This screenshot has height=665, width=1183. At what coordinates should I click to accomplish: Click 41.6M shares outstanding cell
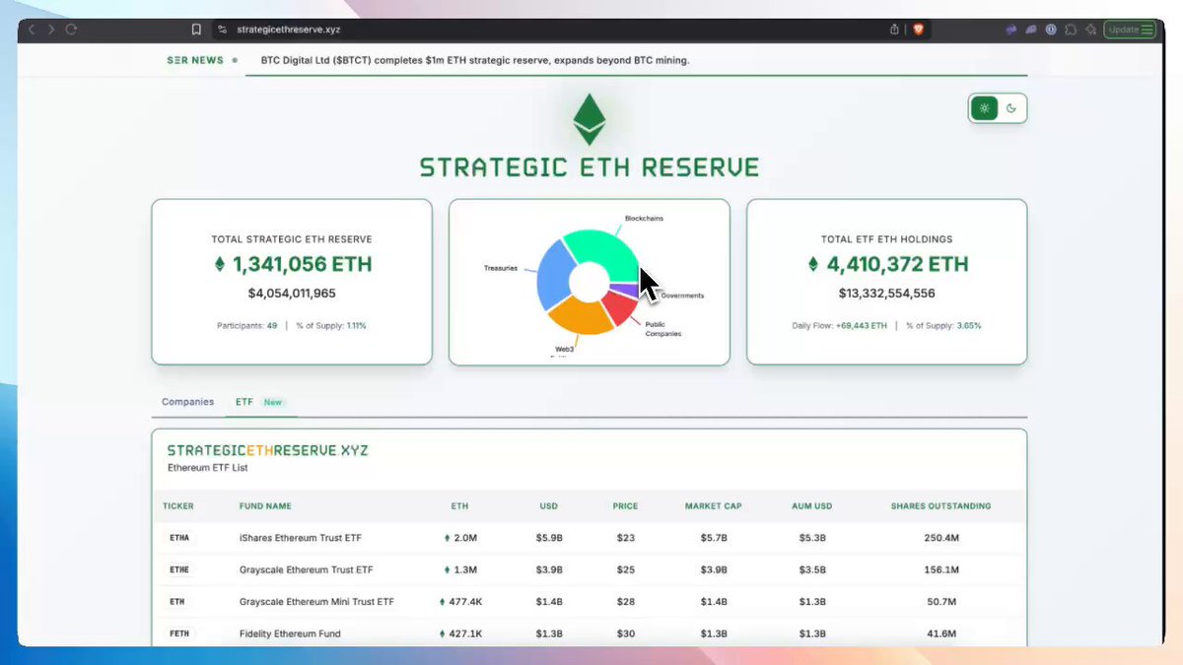941,633
